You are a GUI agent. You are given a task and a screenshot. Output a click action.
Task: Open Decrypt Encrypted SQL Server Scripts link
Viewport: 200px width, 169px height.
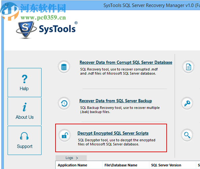point(113,133)
